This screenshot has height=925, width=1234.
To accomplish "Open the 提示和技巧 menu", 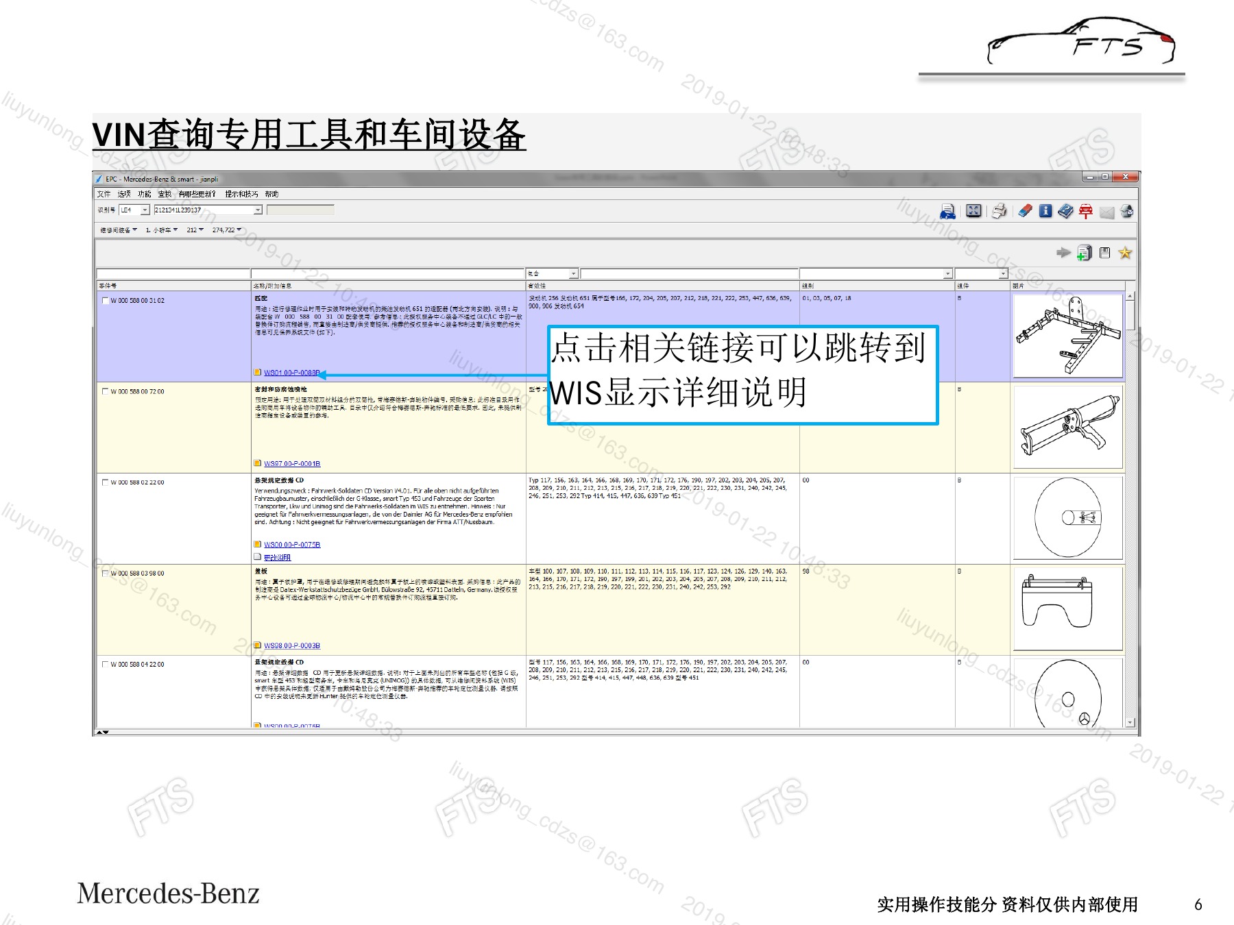I will 241,194.
